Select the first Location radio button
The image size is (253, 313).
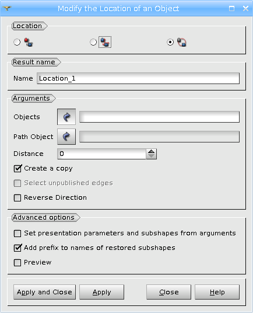pyautogui.click(x=17, y=42)
